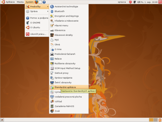Open Encryption and Keyrings
The width and height of the screenshot is (162, 122).
(69, 16)
